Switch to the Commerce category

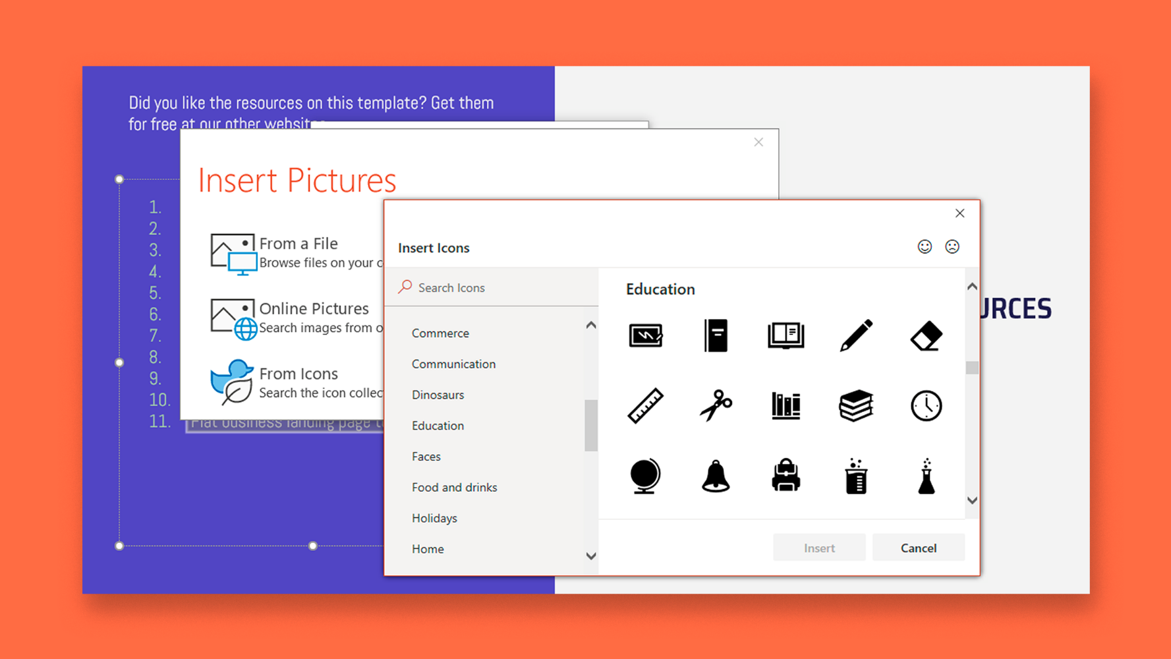pyautogui.click(x=440, y=333)
